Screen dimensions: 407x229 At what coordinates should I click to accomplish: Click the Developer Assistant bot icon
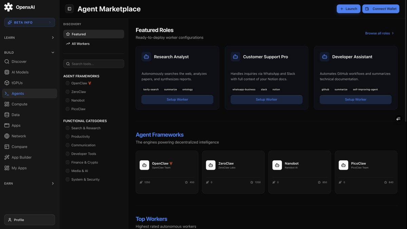tap(325, 57)
